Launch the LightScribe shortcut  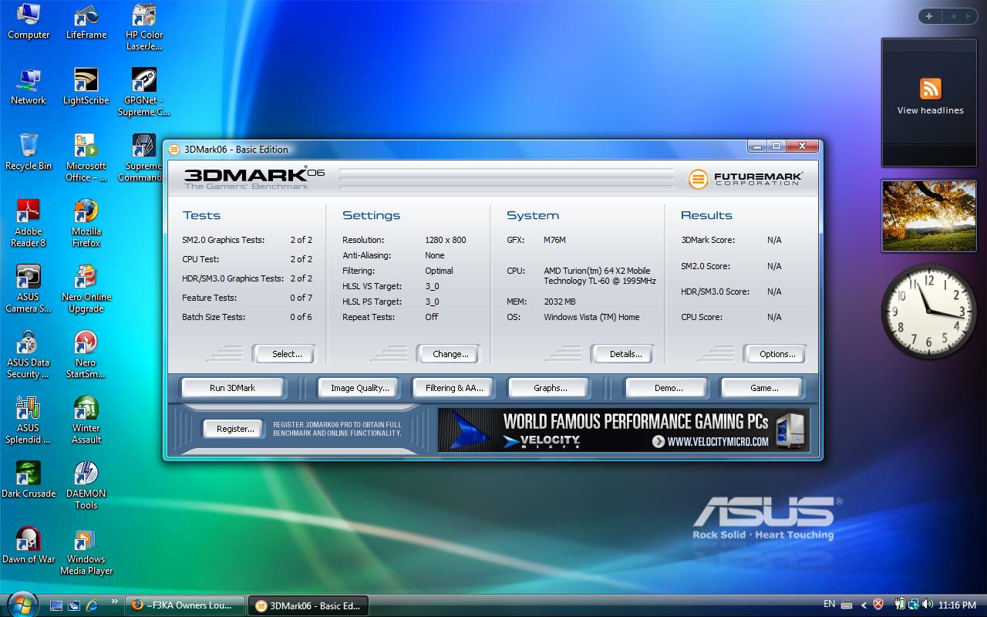[x=86, y=87]
